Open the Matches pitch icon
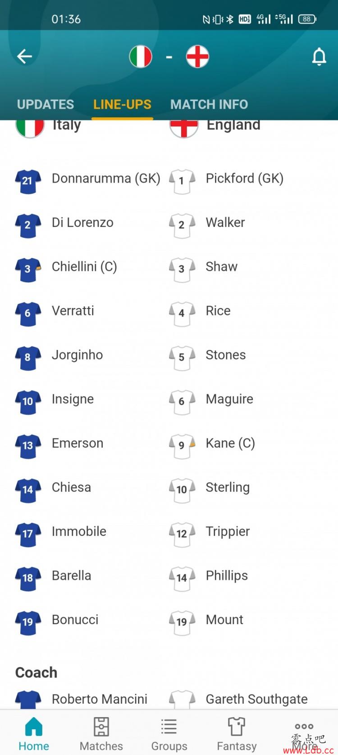 click(101, 727)
